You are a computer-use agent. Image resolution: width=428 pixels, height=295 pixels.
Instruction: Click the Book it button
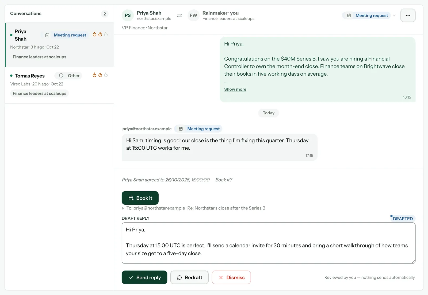click(x=140, y=198)
